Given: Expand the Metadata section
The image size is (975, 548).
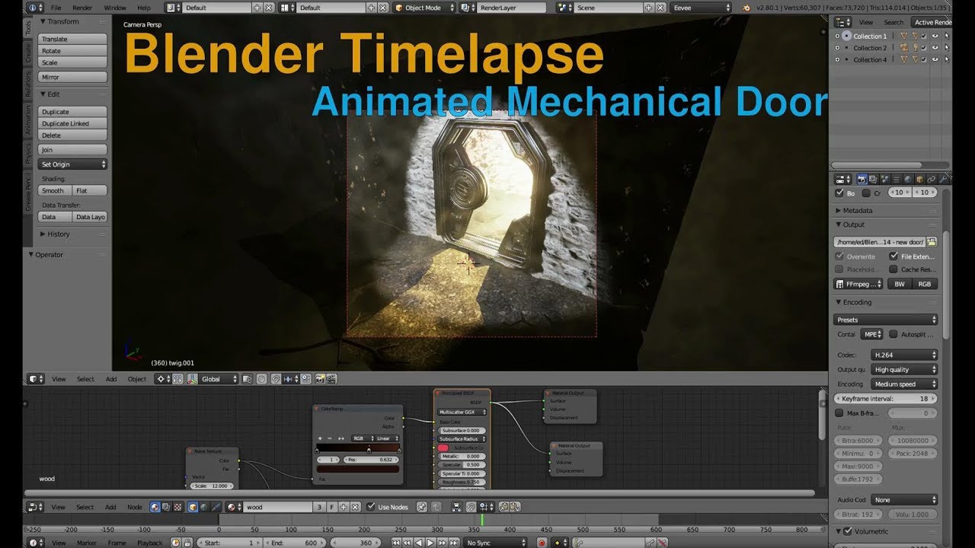Looking at the screenshot, I should pyautogui.click(x=857, y=210).
